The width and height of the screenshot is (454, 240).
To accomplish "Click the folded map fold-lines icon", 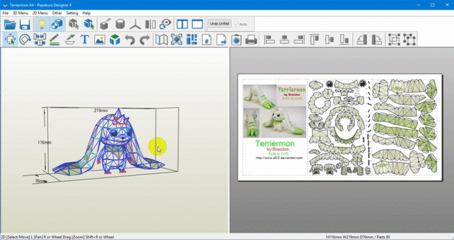I will [162, 40].
